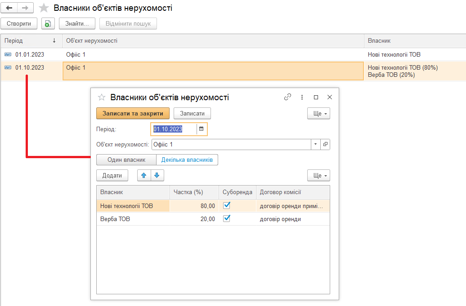Click the Об'єкт нерухомості input field

click(x=232, y=145)
